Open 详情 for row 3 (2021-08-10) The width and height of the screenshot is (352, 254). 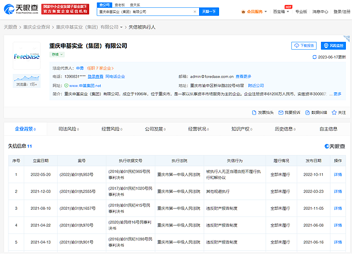click(x=338, y=209)
